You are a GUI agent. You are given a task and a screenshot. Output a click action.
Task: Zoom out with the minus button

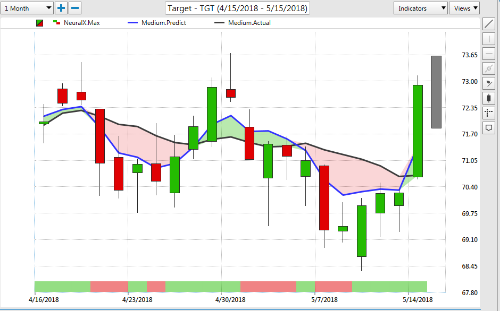(75, 8)
